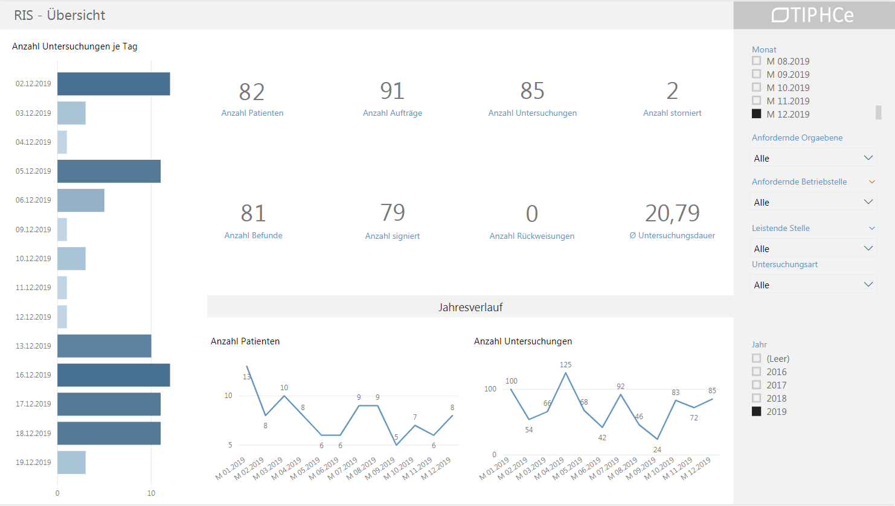Click the Anzahl Untersuchungen je Tag title
This screenshot has height=506, width=895.
(x=75, y=46)
